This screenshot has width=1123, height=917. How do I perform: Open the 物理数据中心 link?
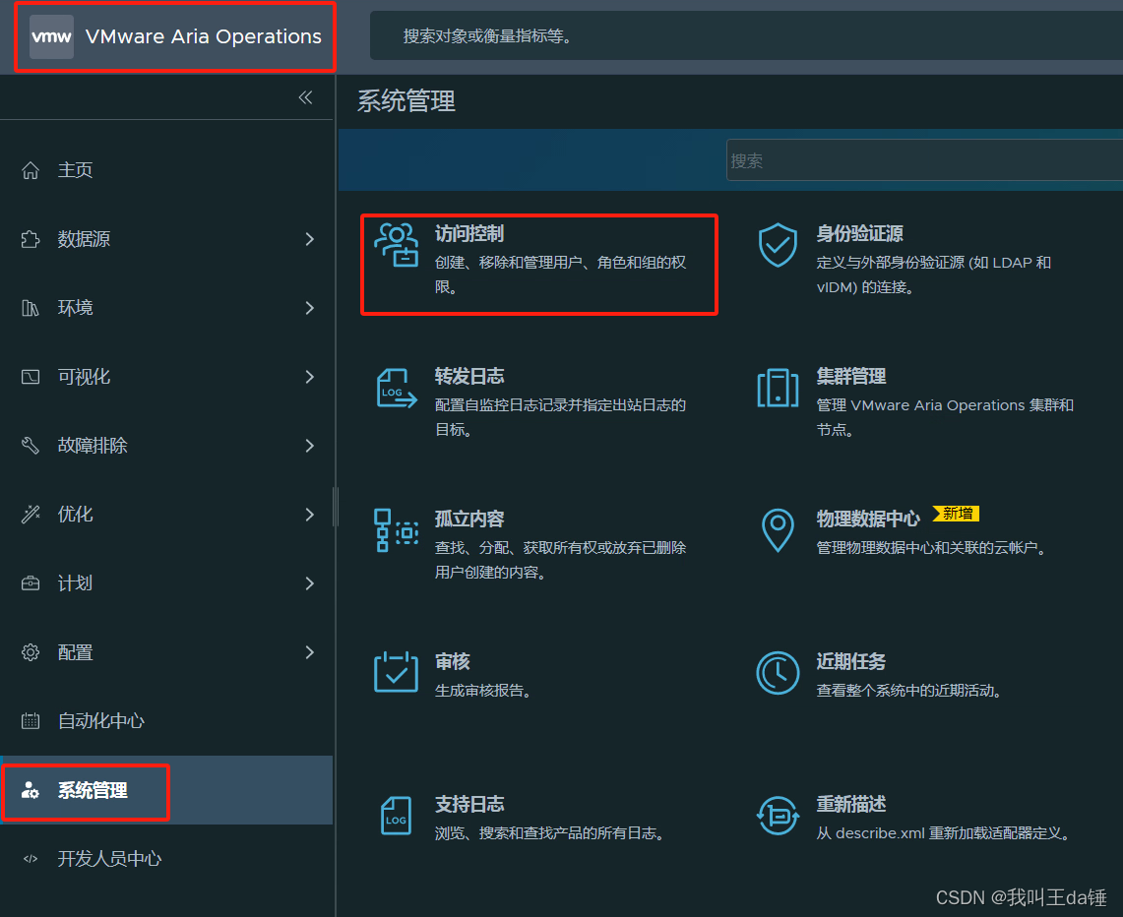868,519
